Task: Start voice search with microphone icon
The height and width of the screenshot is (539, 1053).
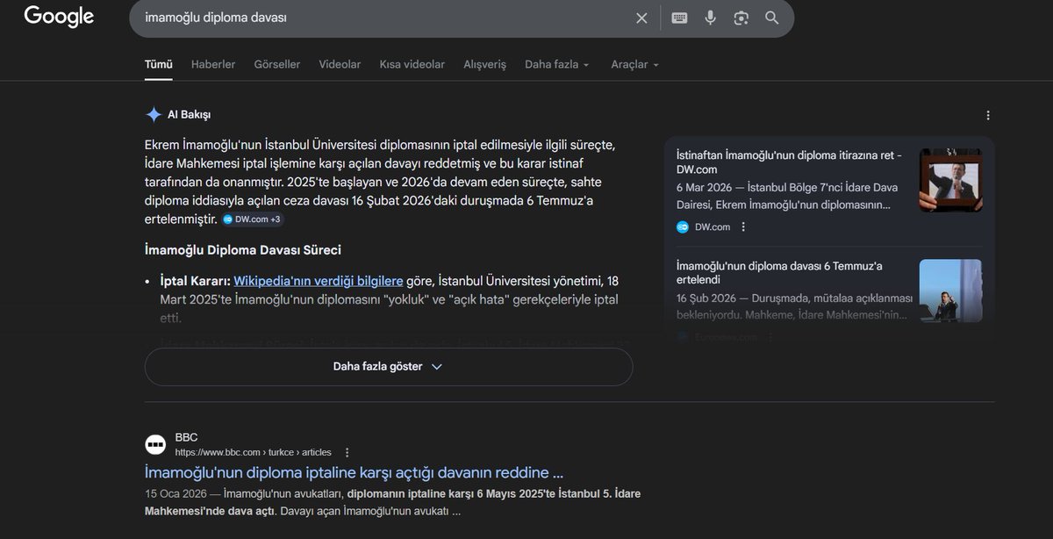Action: pyautogui.click(x=710, y=18)
